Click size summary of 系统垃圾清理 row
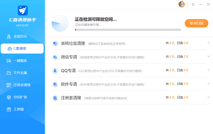 (x=177, y=43)
